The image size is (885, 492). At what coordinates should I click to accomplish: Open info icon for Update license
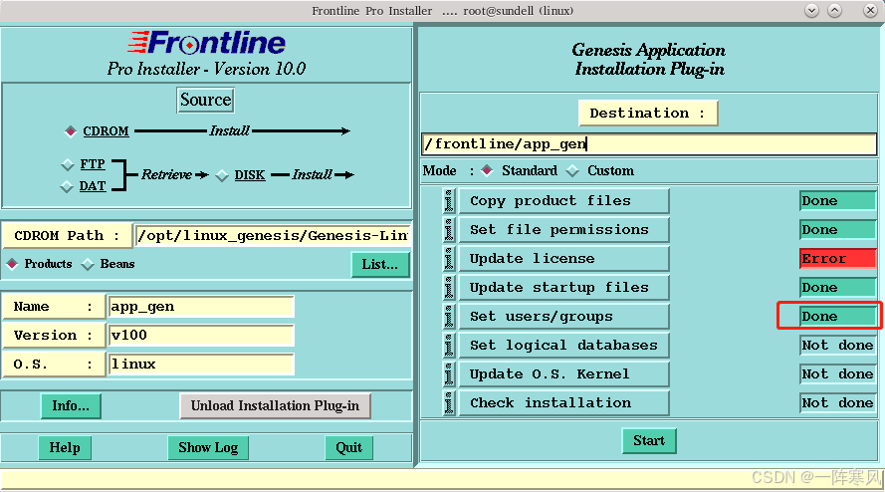(449, 259)
